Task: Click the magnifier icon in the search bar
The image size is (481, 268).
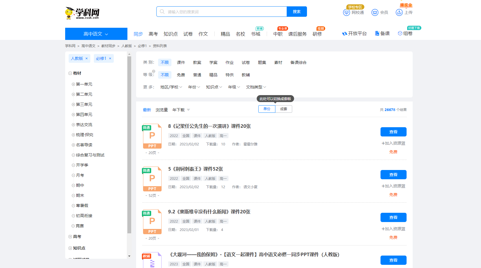Action: click(x=162, y=11)
